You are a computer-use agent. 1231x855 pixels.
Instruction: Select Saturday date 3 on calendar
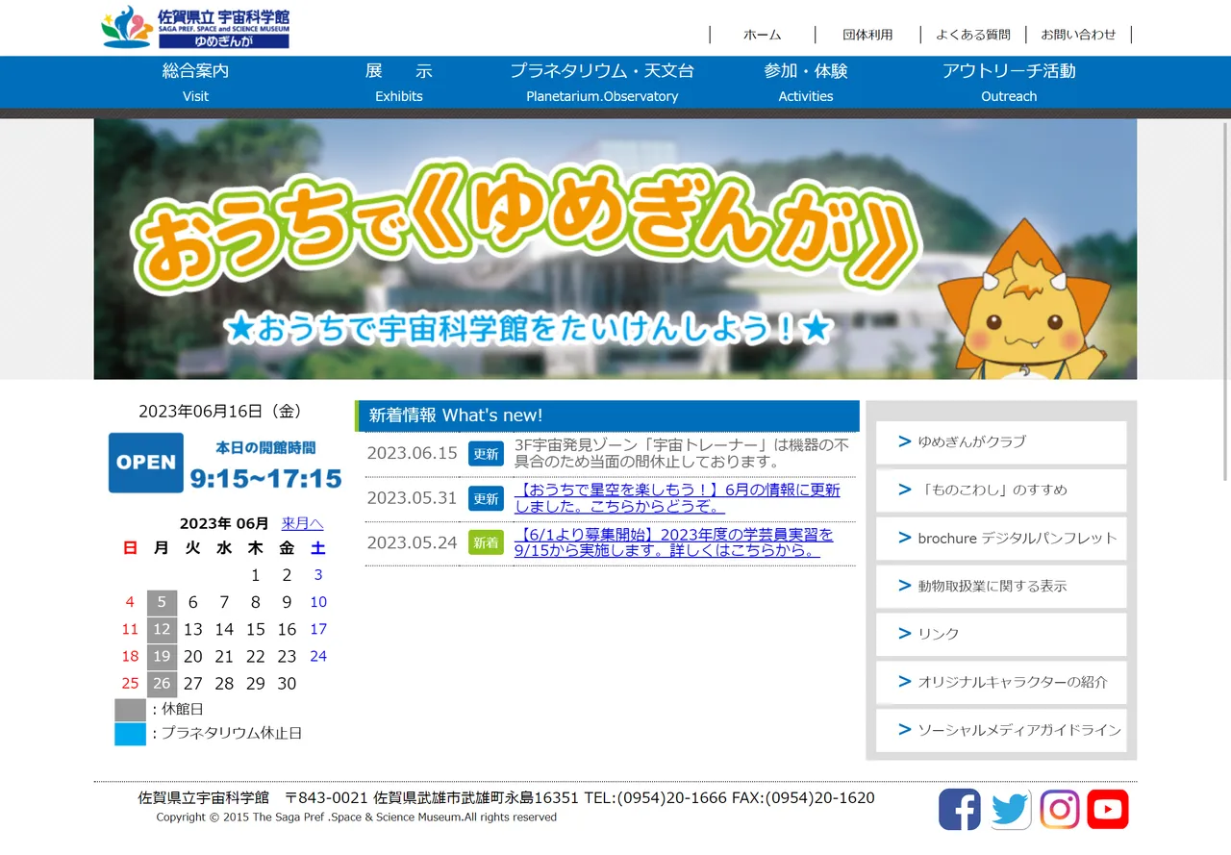318,575
